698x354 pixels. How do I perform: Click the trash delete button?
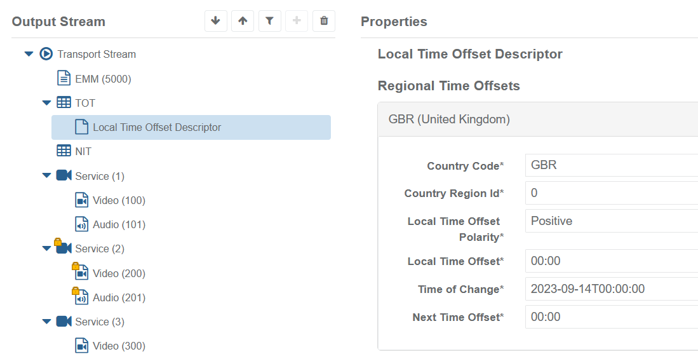pos(324,21)
